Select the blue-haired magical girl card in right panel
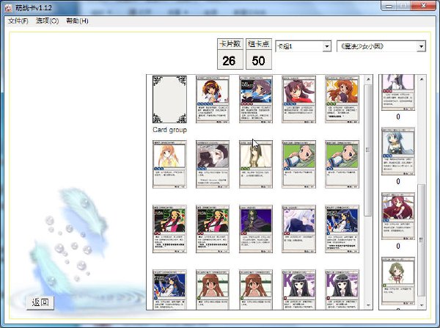440x328 pixels. click(x=398, y=151)
